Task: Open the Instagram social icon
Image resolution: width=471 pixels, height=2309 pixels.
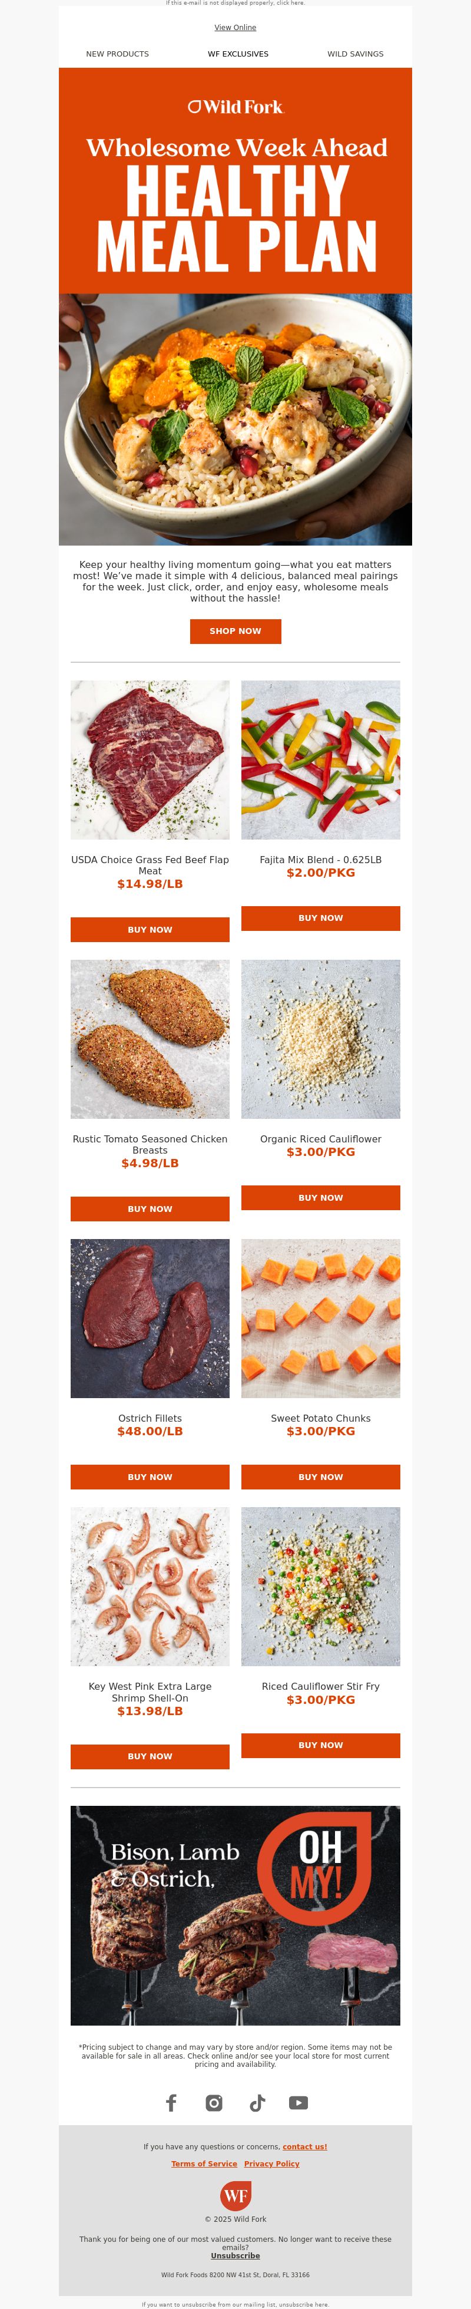Action: click(214, 2102)
